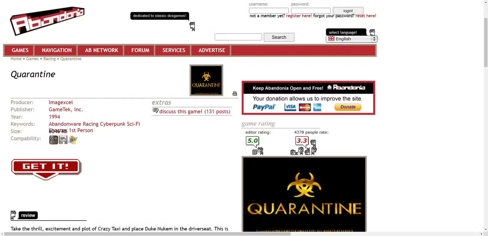Viewport: 488px width, 236px height.
Task: Click the MasterCard icon in donation banner
Action: point(305,107)
